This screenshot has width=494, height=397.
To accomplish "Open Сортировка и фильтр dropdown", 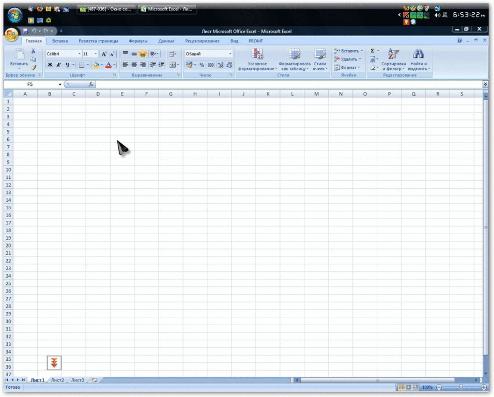I will 394,59.
